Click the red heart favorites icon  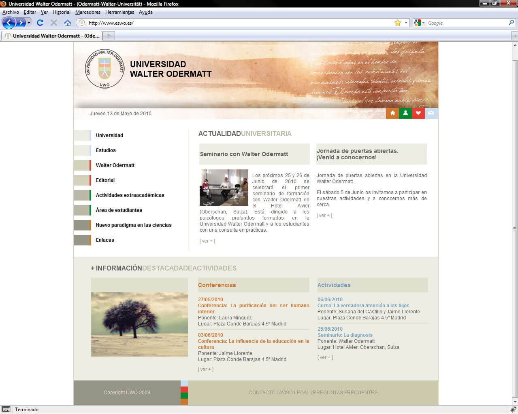(x=418, y=113)
